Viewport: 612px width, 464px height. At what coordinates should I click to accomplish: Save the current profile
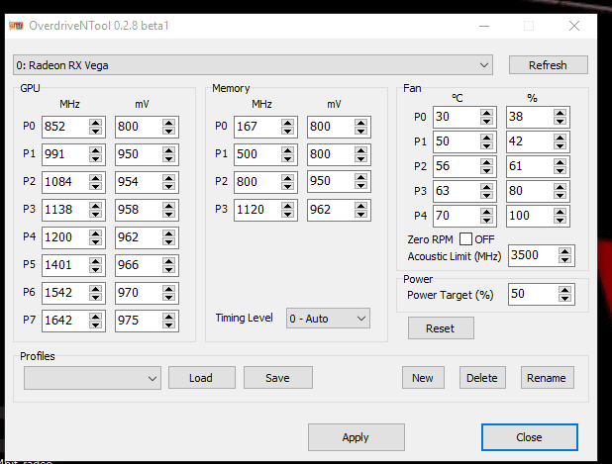pyautogui.click(x=277, y=377)
